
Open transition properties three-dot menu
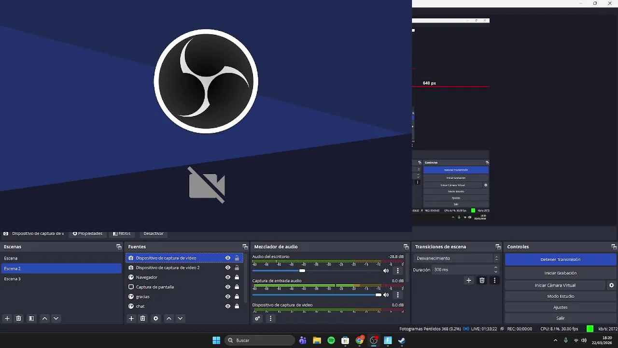coord(494,280)
